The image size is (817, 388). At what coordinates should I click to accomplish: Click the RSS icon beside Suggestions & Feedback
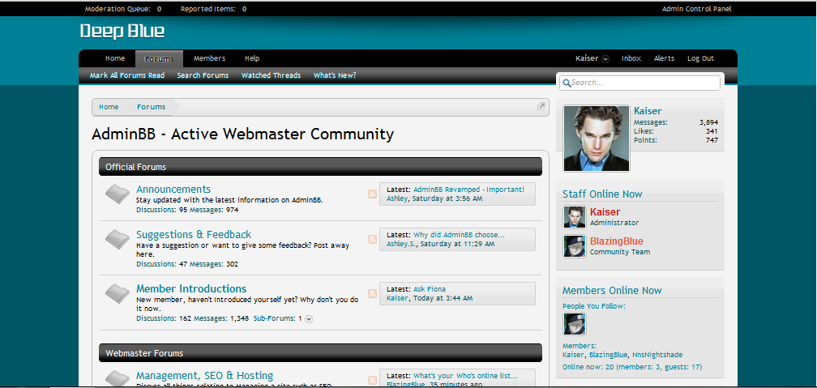tap(372, 239)
